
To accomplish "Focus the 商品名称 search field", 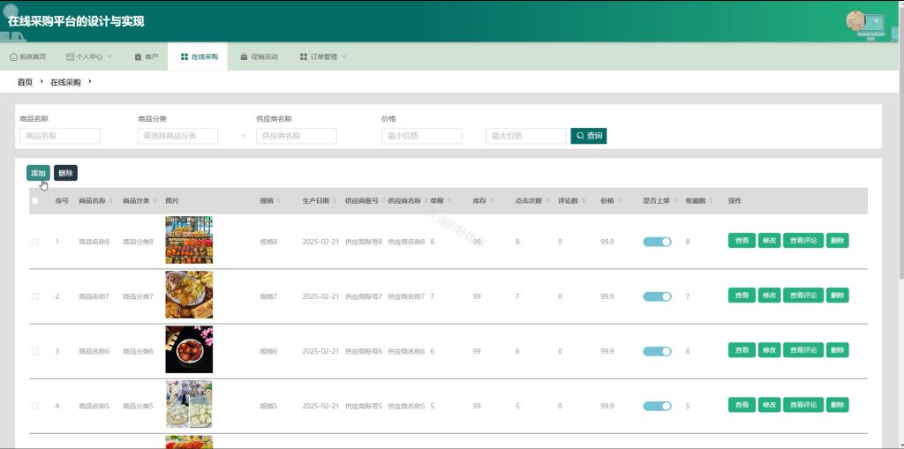I will [60, 136].
